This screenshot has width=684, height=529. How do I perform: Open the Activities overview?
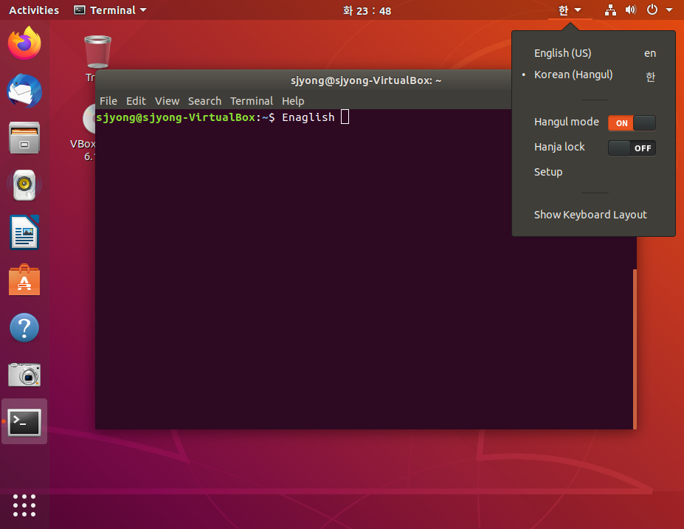pos(34,10)
